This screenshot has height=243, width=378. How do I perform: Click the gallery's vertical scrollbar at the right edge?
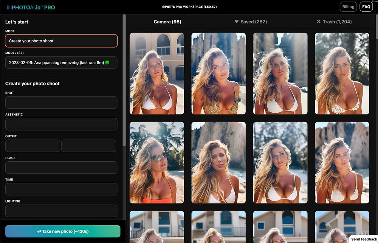click(x=376, y=26)
